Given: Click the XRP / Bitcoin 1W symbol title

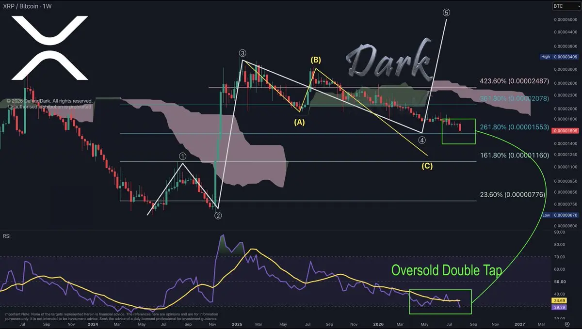Looking at the screenshot, I should tap(26, 6).
